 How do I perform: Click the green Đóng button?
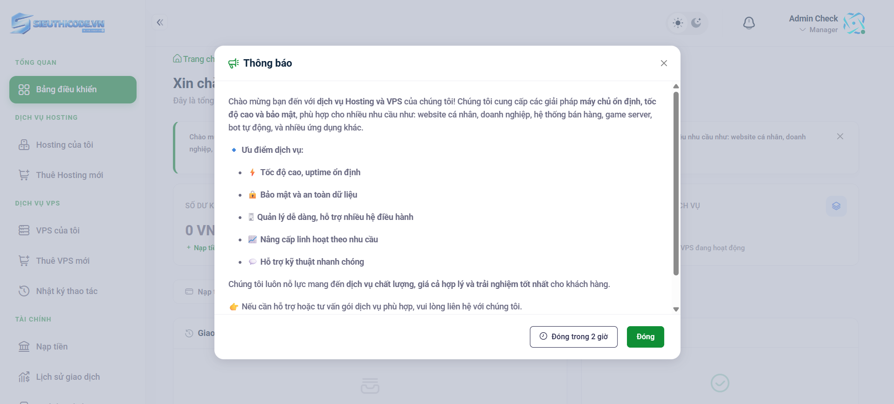(645, 337)
